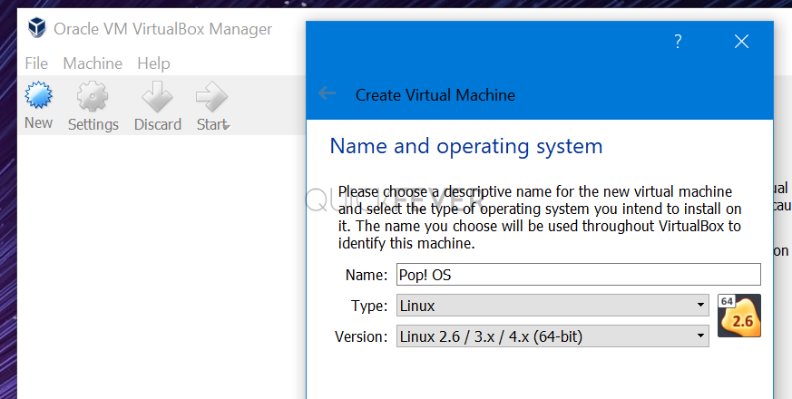
Task: Expand the Type dropdown showing Linux
Action: [552, 305]
